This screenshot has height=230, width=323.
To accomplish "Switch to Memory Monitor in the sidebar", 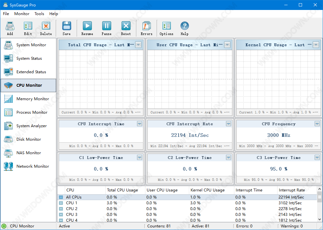I will (28, 99).
